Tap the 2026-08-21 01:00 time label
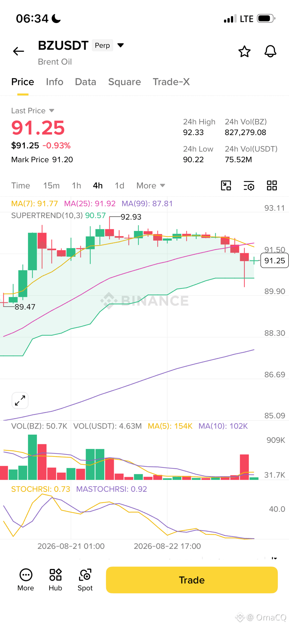Image resolution: width=289 pixels, height=626 pixels. [71, 546]
